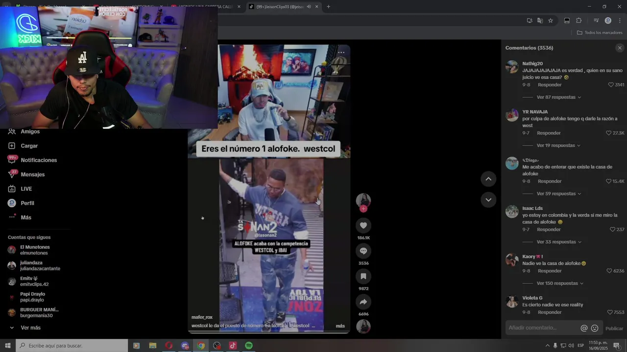Open followed account BURGUER MANÍ...

click(33, 312)
